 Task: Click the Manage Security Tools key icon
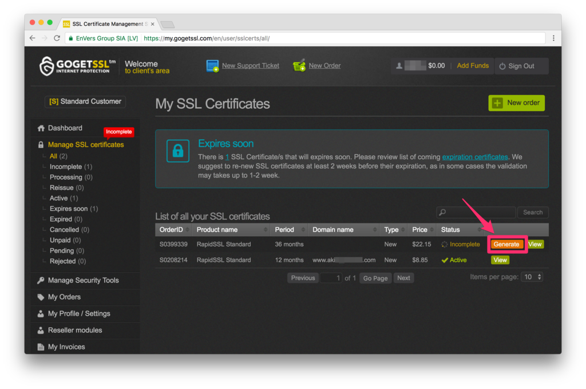41,280
